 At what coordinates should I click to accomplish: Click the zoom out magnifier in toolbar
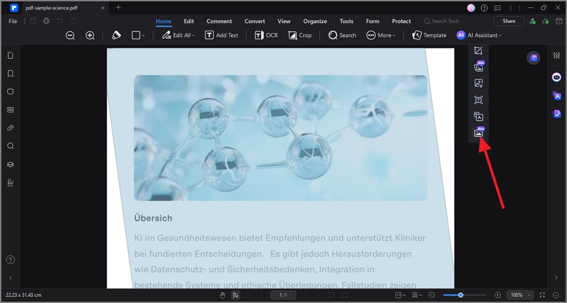(70, 35)
